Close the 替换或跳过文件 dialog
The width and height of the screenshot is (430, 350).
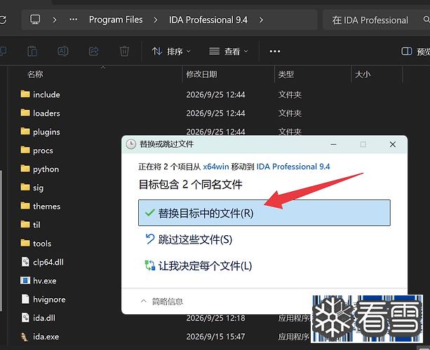point(393,144)
